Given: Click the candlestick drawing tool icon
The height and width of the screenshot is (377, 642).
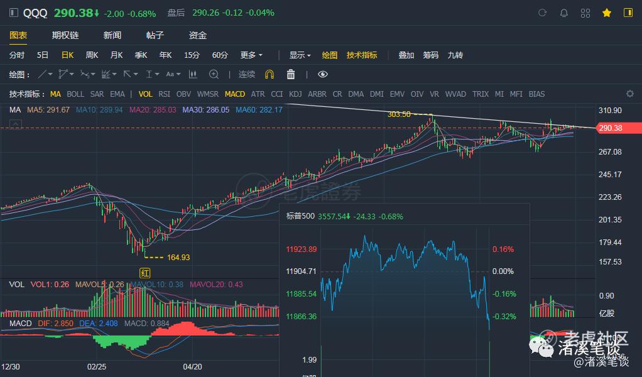Looking at the screenshot, I should [193, 74].
